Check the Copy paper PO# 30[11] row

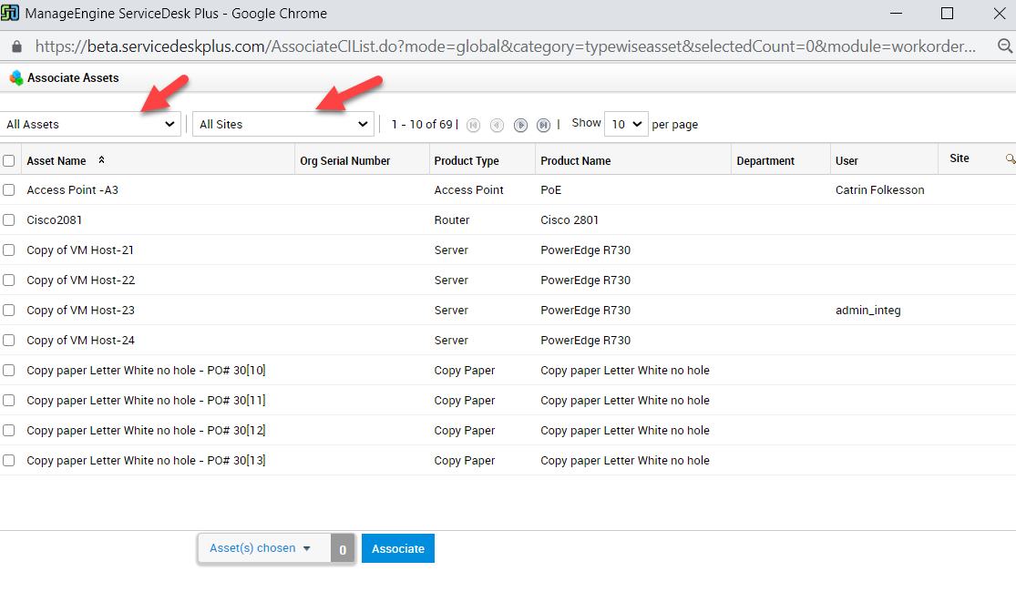coord(8,400)
